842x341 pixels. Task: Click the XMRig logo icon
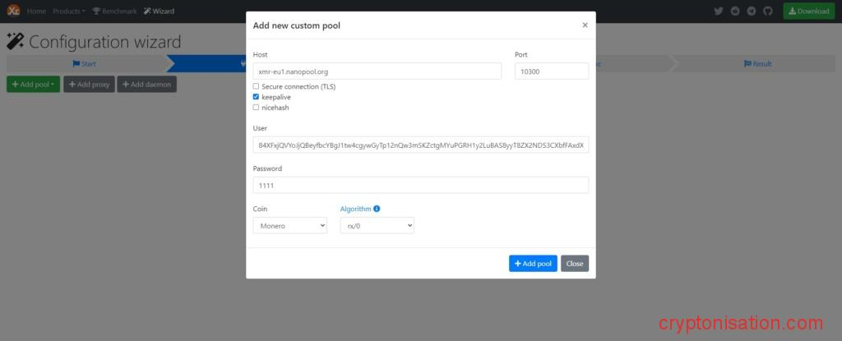click(x=13, y=12)
